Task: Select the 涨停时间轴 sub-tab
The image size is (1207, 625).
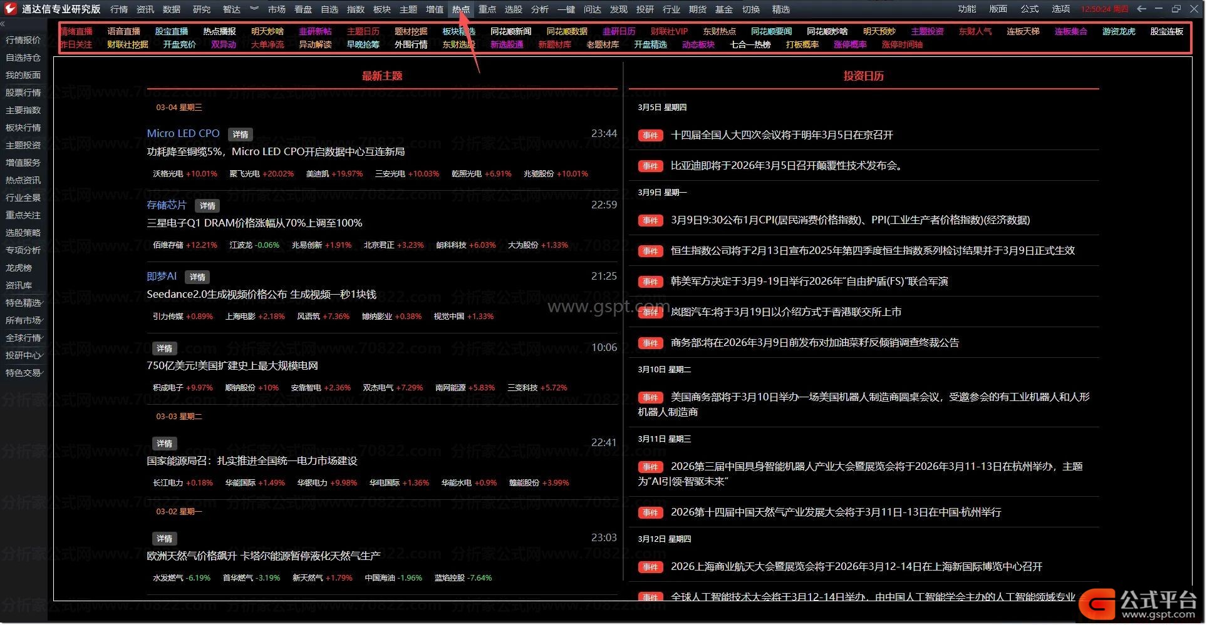Action: (901, 44)
